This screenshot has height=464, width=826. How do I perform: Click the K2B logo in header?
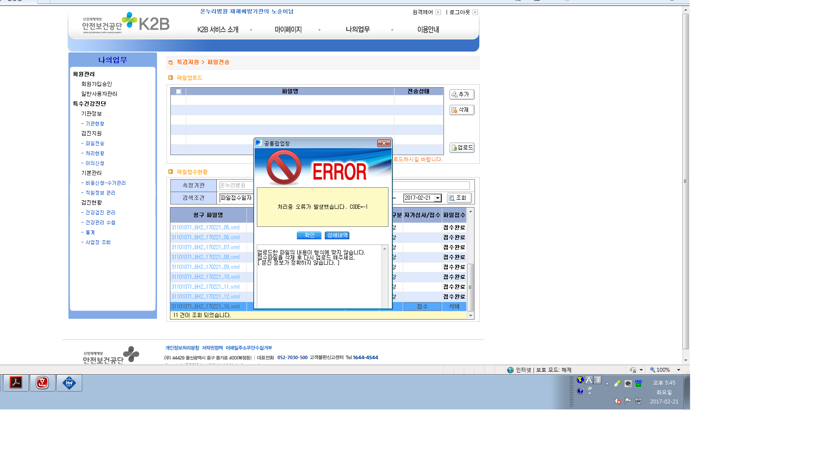click(x=145, y=21)
